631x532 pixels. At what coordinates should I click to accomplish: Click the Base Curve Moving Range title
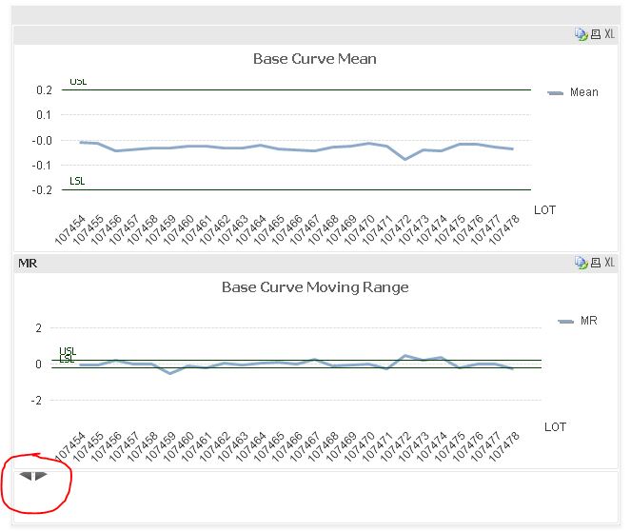pos(315,287)
